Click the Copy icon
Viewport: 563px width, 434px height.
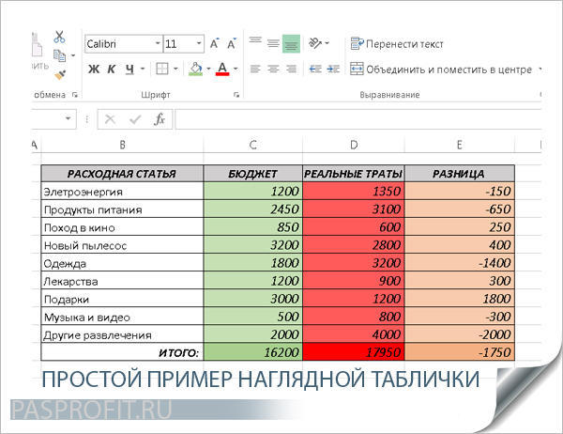coord(58,54)
